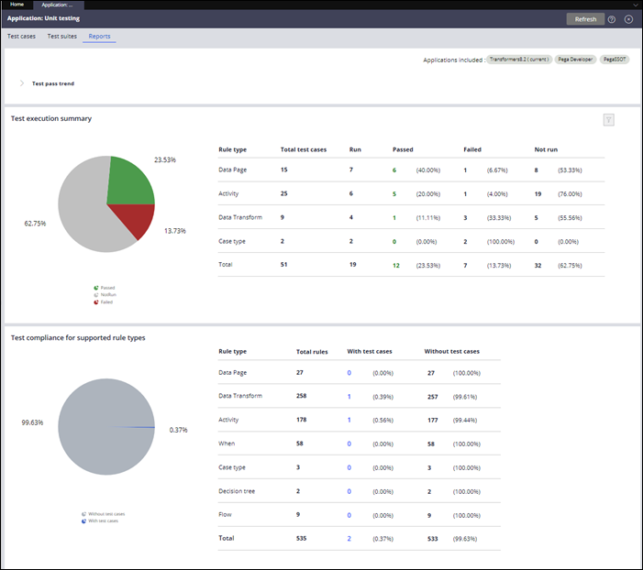This screenshot has height=570, width=643.
Task: Open Activity with test cases count link
Action: (x=349, y=420)
